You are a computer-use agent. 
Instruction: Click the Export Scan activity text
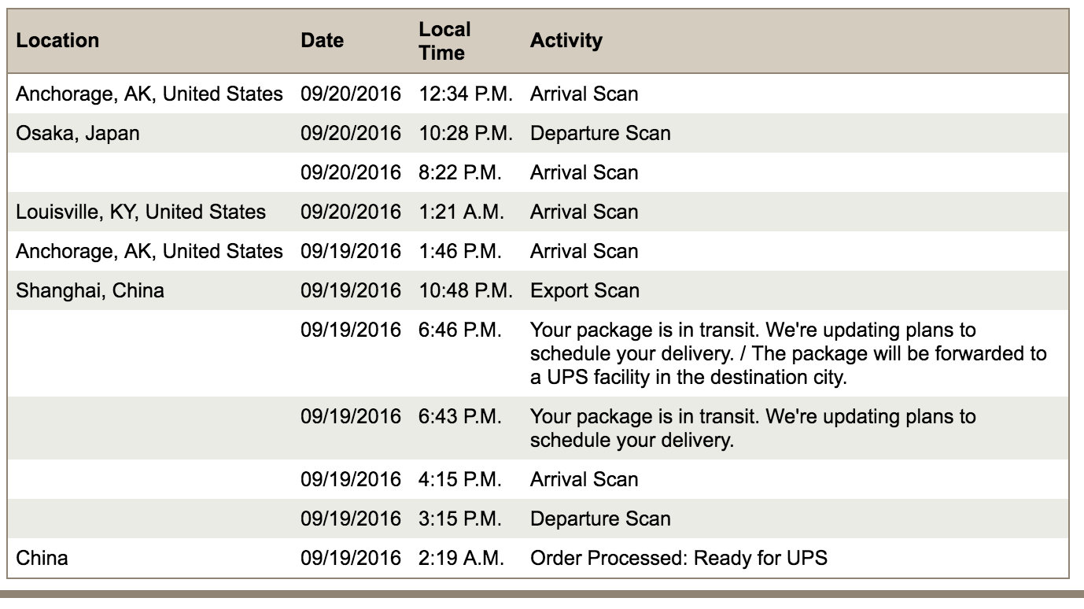pyautogui.click(x=584, y=290)
